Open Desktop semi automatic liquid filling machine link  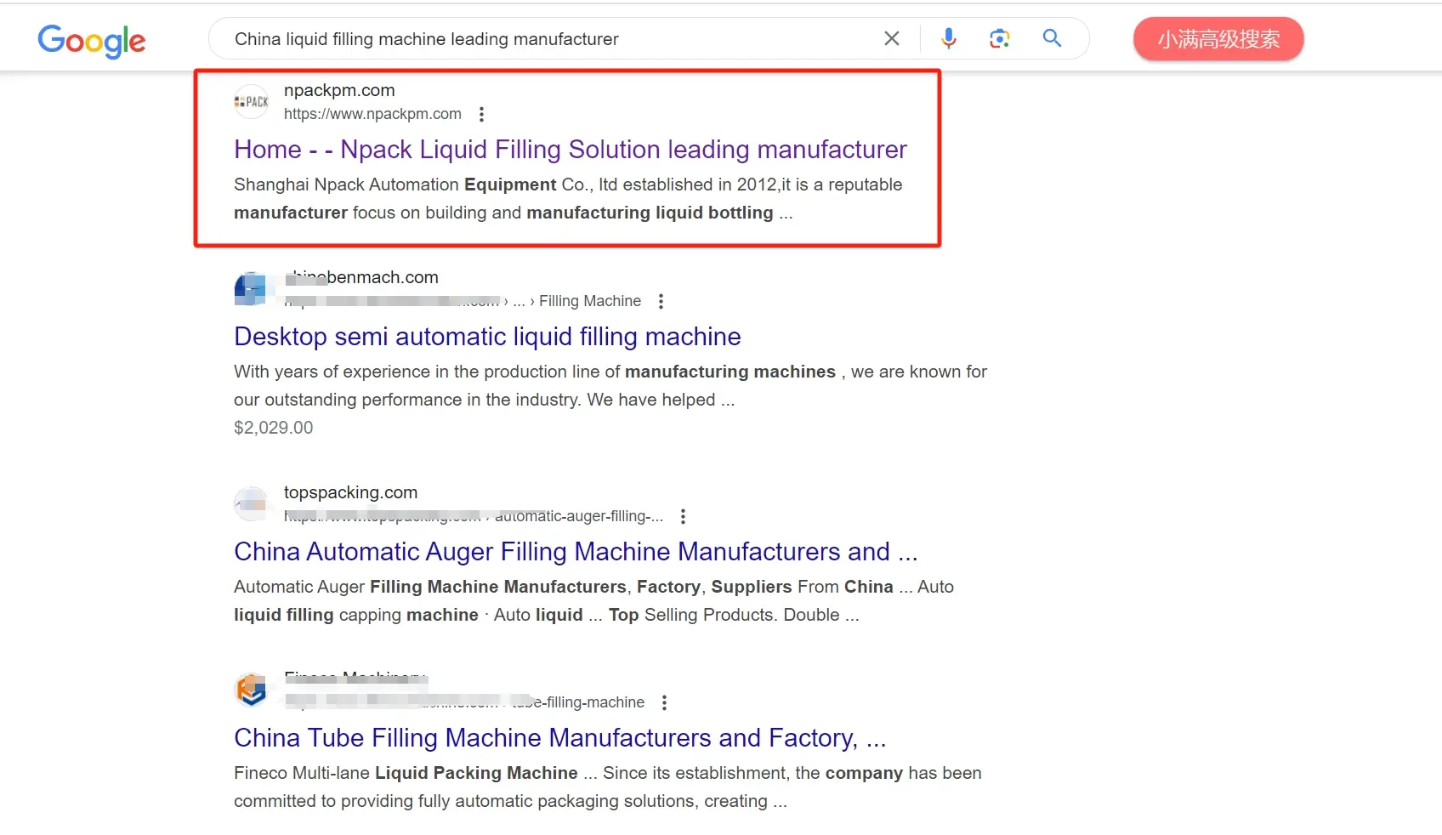point(487,337)
